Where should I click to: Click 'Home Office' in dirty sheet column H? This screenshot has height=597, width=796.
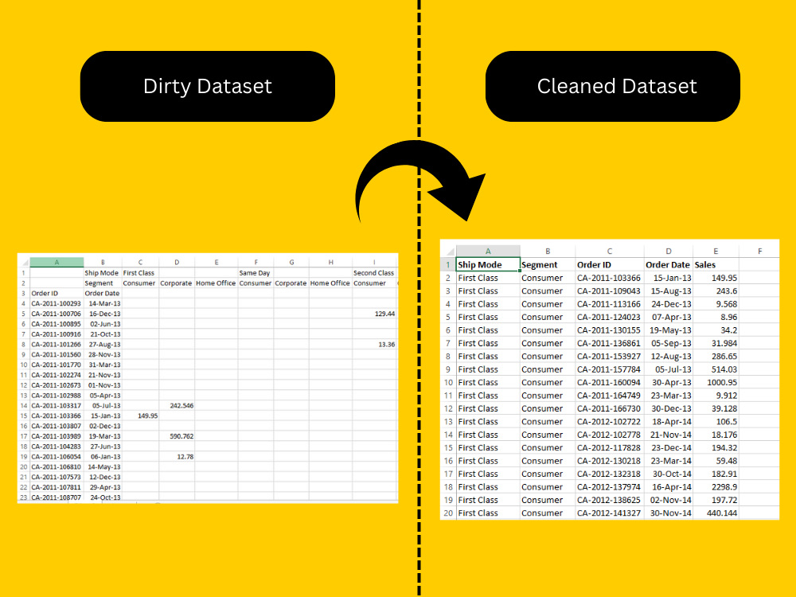coord(330,283)
